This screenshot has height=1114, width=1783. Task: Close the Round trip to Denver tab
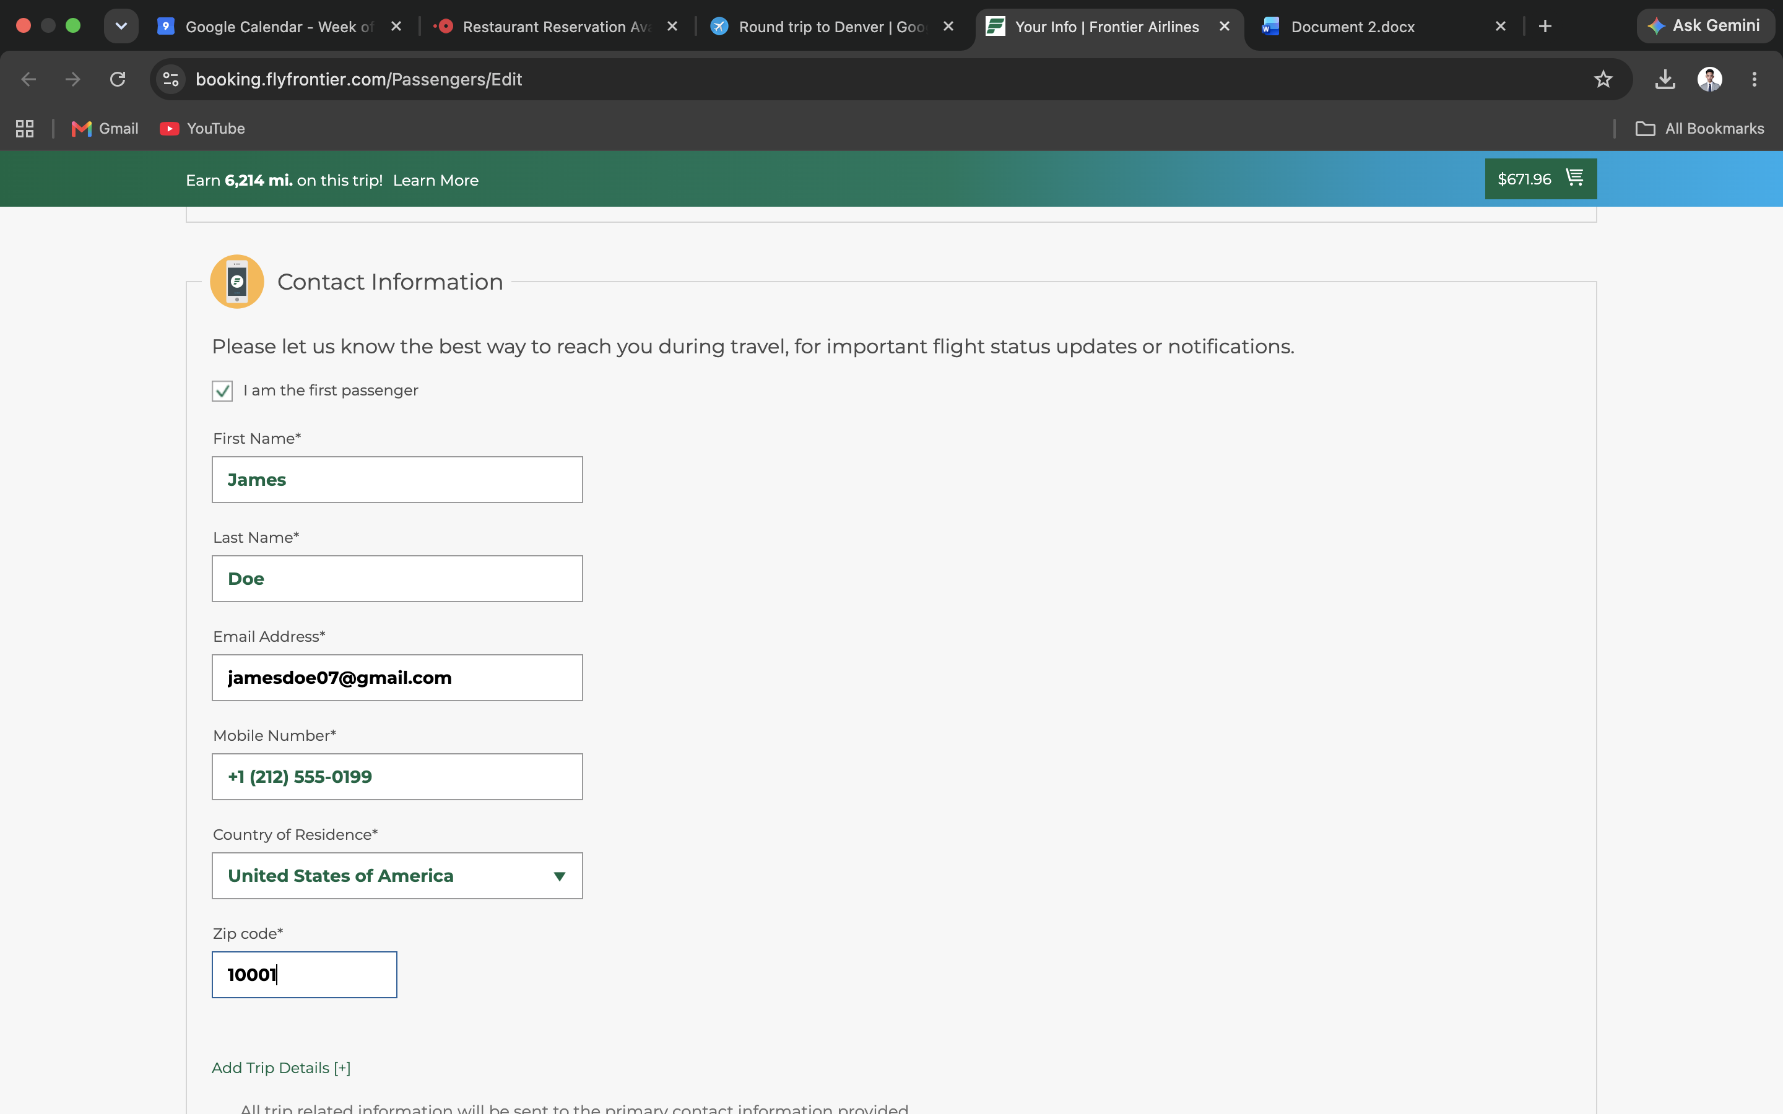948,27
